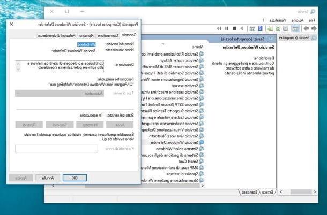The height and width of the screenshot is (215, 327).
Task: Click gear icon of Smart Card row
Action: (202, 162)
